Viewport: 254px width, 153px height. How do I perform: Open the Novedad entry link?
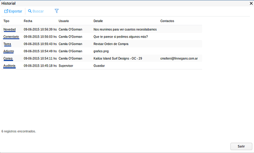pyautogui.click(x=9, y=29)
